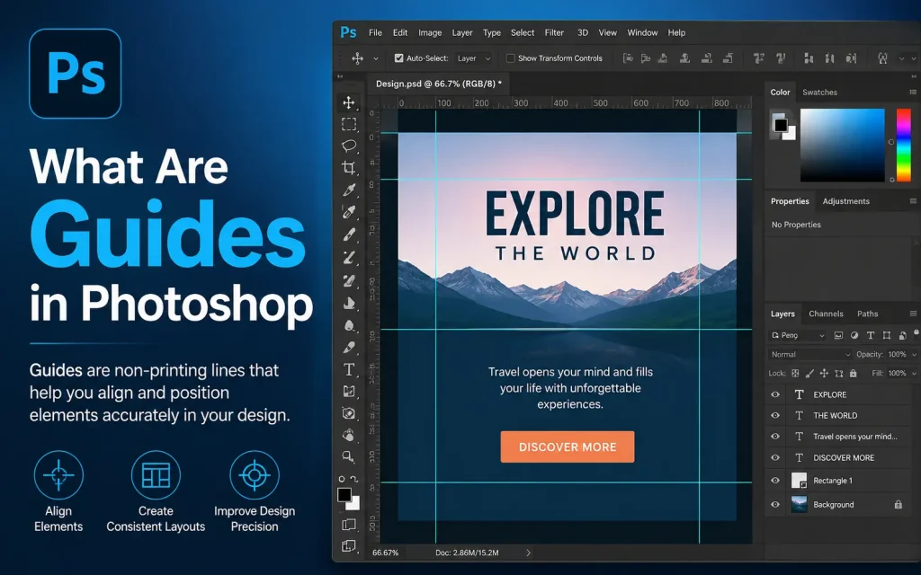Screen dimensions: 921x575
Task: Switch to the Swatches tab
Action: point(819,93)
